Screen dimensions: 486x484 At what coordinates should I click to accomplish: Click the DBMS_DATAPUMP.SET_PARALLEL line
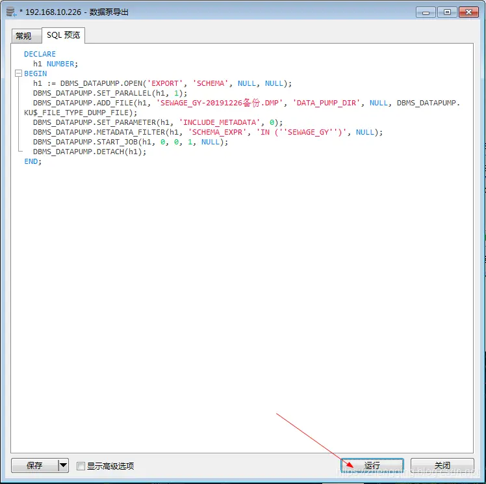tap(110, 93)
